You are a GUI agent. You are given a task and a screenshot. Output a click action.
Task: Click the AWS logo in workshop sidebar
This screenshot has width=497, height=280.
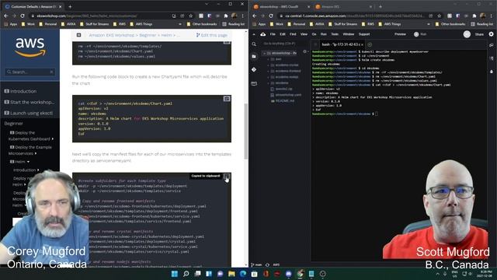[30, 47]
